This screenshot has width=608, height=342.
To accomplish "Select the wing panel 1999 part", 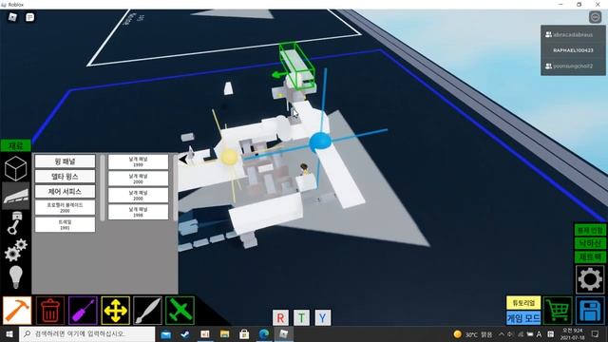I will pos(138,161).
